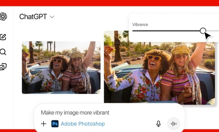Viewport: 219px width, 132px height.
Task: Click the Photoshop Ps app icon
Action: click(55, 124)
